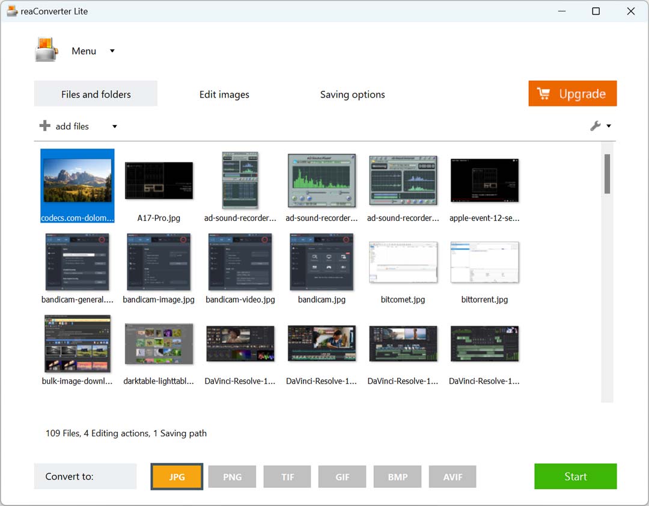Expand the Menu dropdown arrow
The height and width of the screenshot is (506, 649).
click(112, 51)
